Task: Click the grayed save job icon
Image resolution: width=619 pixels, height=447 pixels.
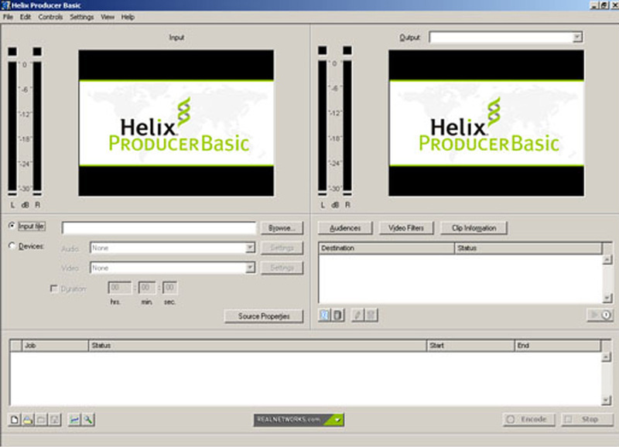Action: (41, 419)
